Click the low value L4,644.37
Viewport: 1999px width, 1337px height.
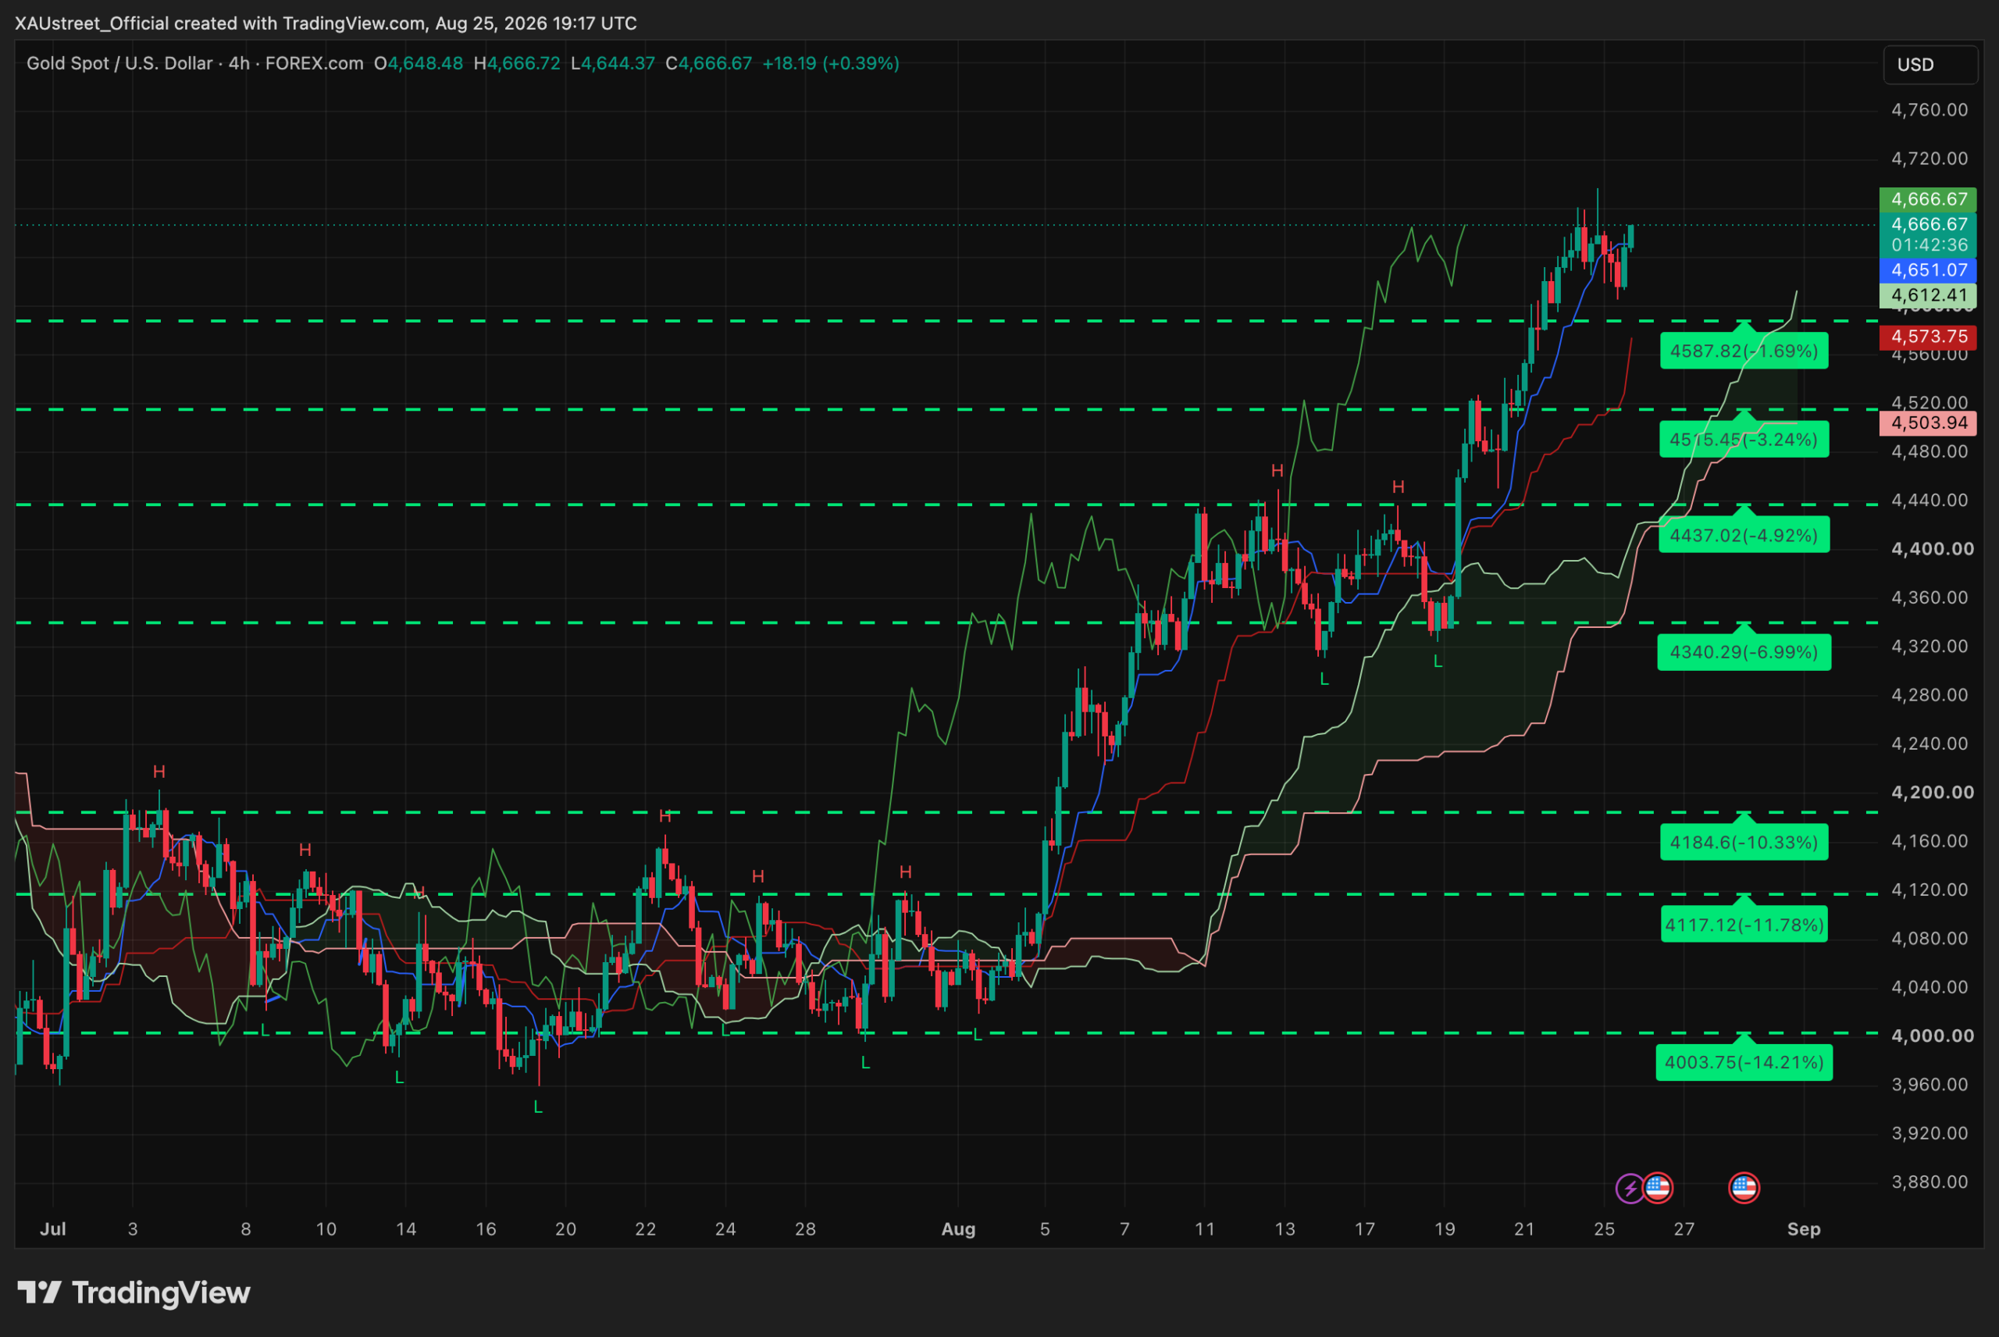click(613, 63)
